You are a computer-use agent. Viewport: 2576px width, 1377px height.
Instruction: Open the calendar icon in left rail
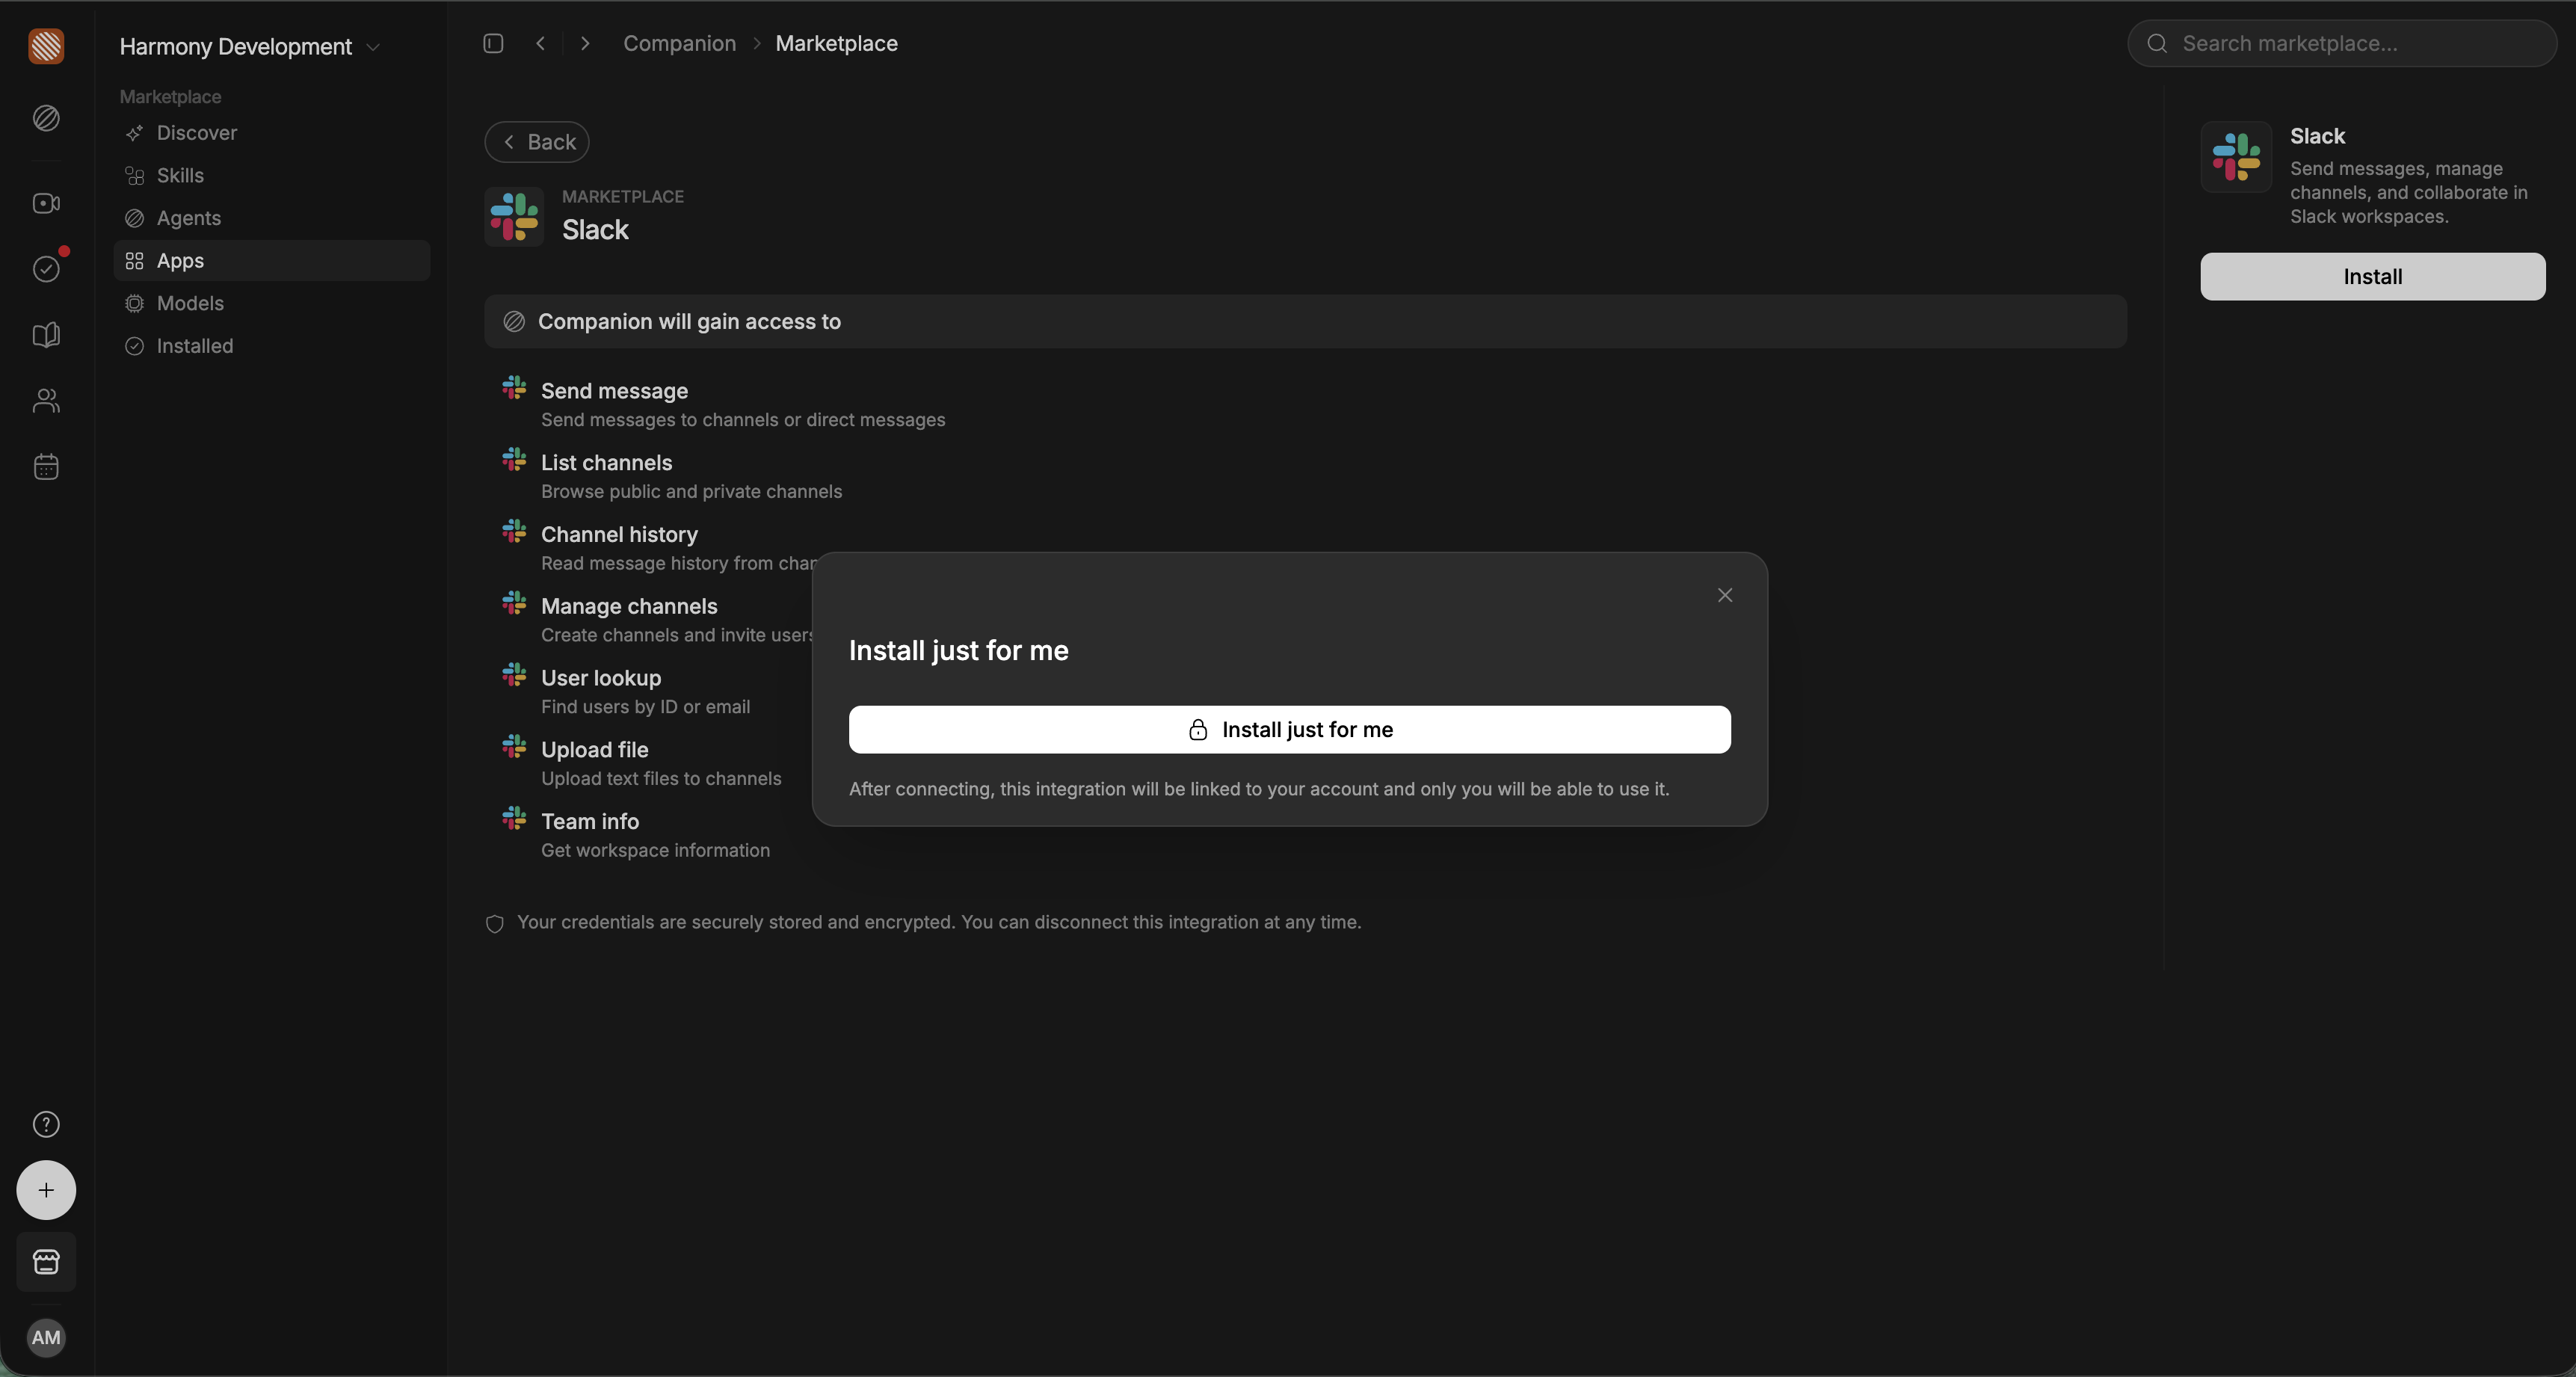pos(46,467)
